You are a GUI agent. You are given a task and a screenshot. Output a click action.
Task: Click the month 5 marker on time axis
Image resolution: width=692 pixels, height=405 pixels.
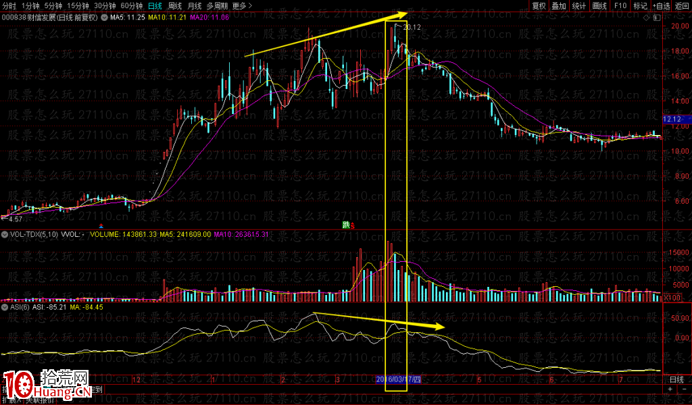coord(479,379)
